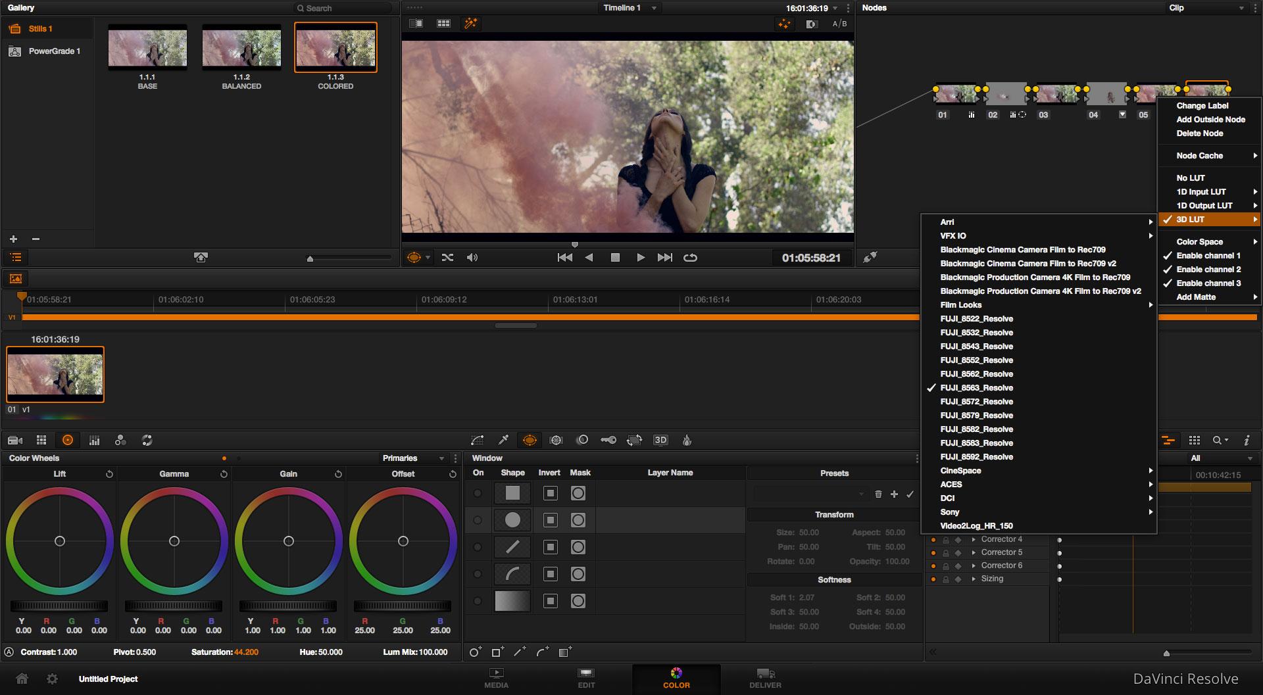Screen dimensions: 1263x695
Task: Expand the Arri LUT submenu
Action: (x=1039, y=222)
